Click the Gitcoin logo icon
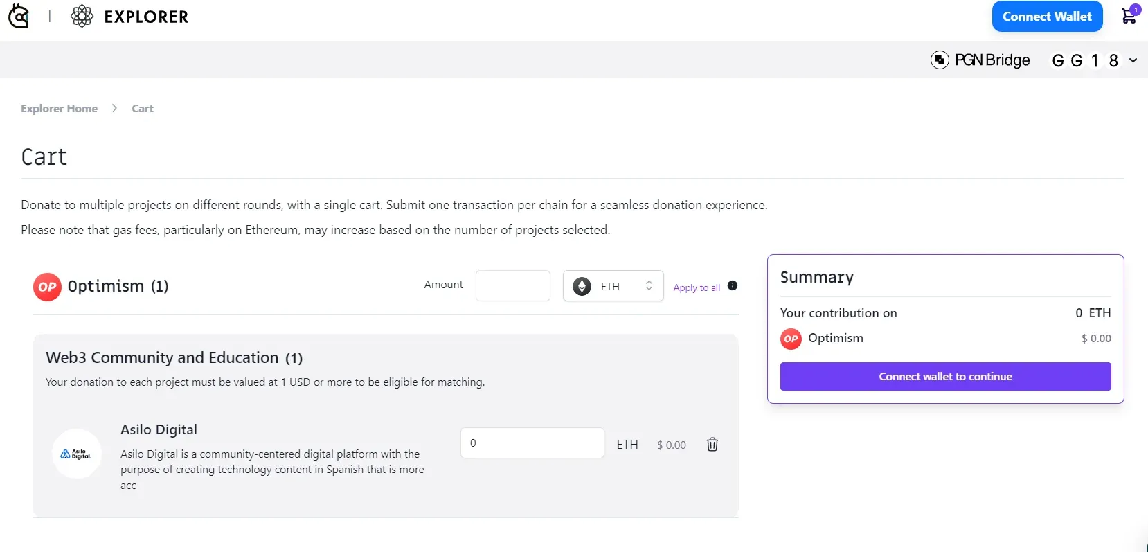1148x552 pixels. coord(19,16)
